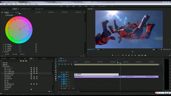Viewport: 171px width, 96px height.
Task: Click Program monitor timecode 00:00:17:27
Action: (91, 49)
